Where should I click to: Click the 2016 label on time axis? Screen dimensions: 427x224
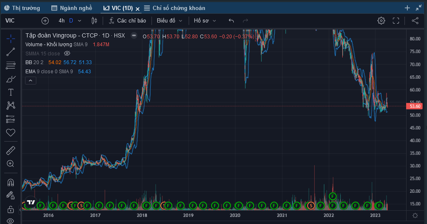pos(48,215)
